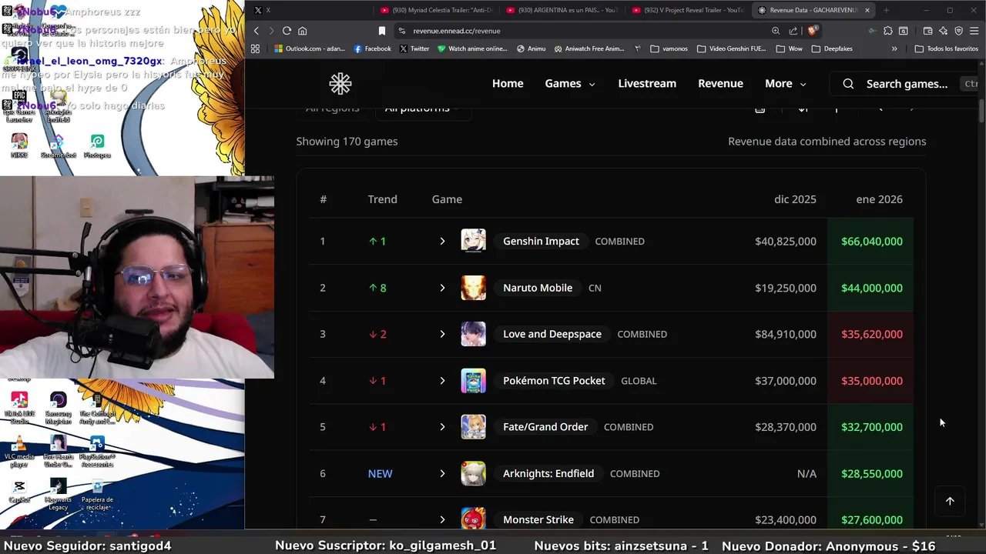The image size is (986, 554).
Task: Click the zoom magnifier icon in address bar
Action: point(776,31)
